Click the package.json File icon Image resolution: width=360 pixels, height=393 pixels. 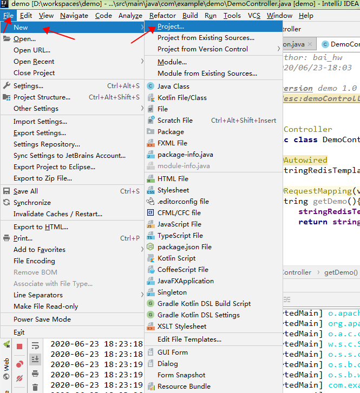(150, 247)
